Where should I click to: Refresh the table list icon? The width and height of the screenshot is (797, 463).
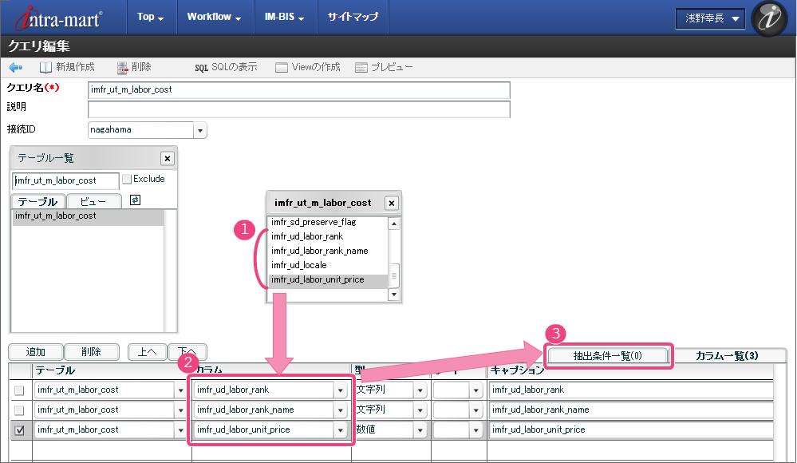pyautogui.click(x=135, y=200)
